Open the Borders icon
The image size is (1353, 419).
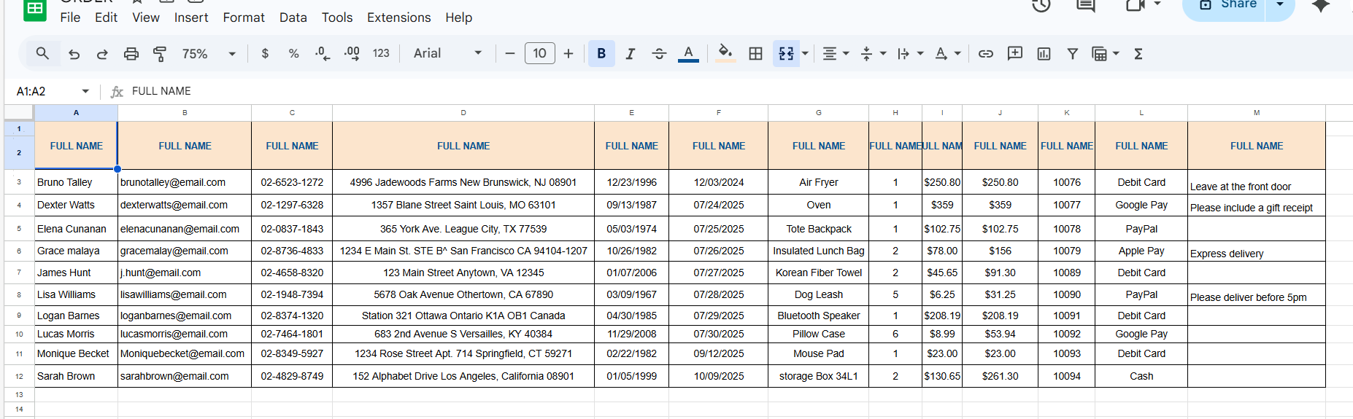point(756,53)
